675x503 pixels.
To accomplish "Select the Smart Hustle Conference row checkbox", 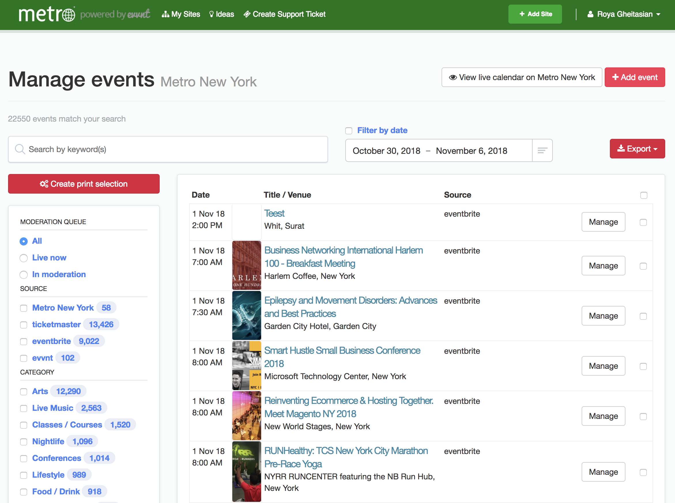I will pyautogui.click(x=643, y=366).
